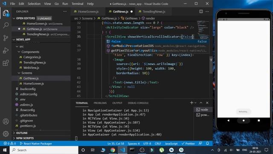Screen dimensions: 273x154
Task: Switch to the TrendingNews.js editor tab
Action: (x=154, y=12)
